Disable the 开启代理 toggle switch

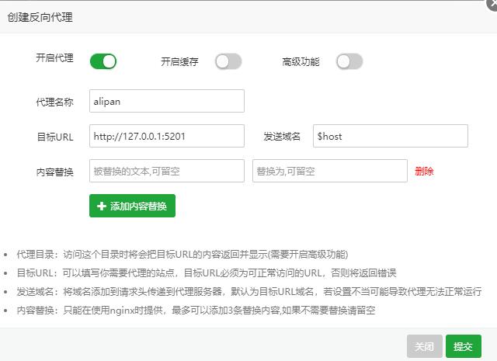pos(103,61)
